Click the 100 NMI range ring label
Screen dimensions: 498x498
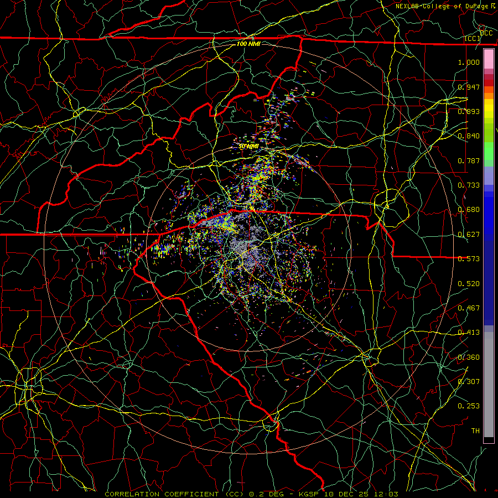point(248,44)
